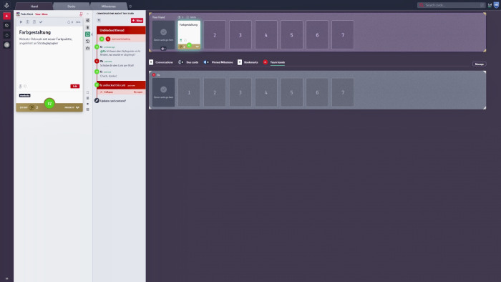Open the Bookmarks tab
Screen dimensions: 501x282
[248, 62]
